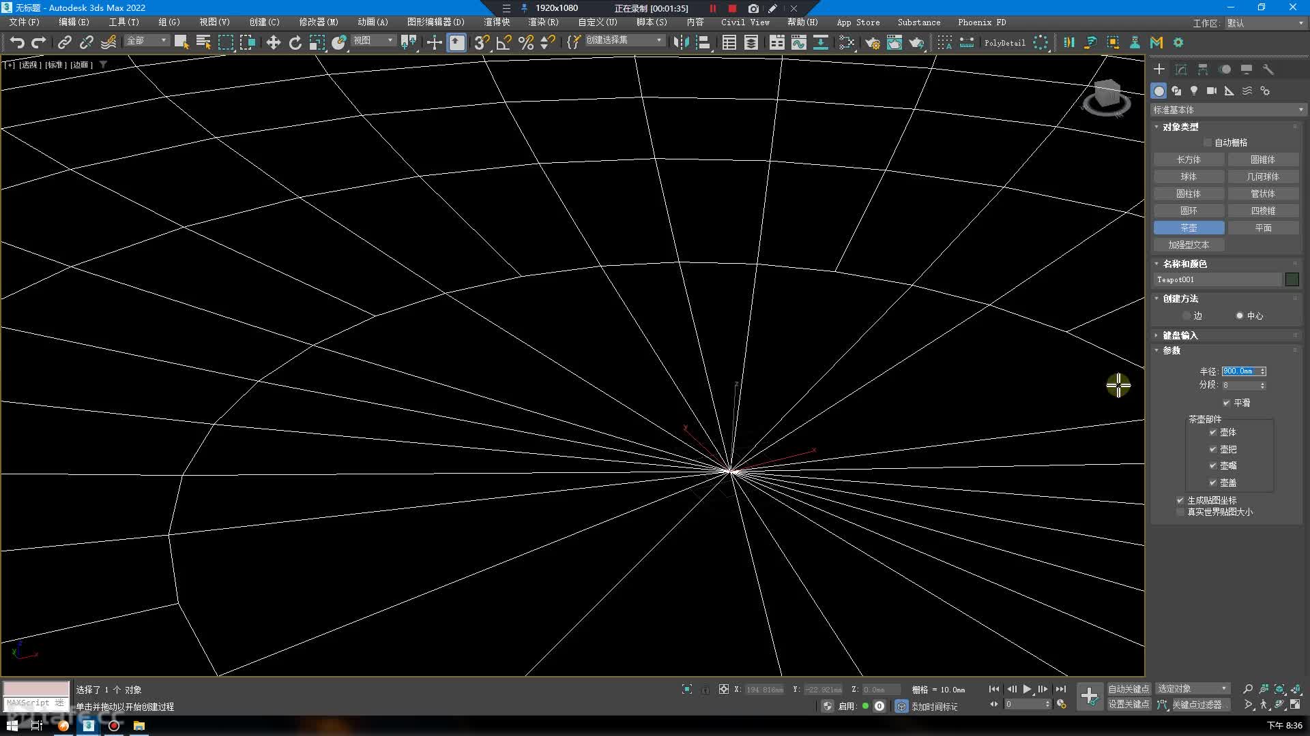
Task: Toggle the 生成贴图坐标 checkbox
Action: pos(1180,500)
